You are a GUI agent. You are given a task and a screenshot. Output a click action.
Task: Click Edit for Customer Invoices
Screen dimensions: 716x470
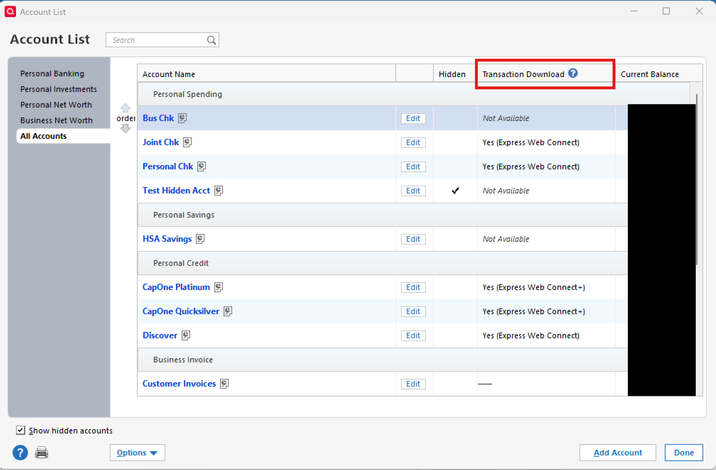coord(413,384)
